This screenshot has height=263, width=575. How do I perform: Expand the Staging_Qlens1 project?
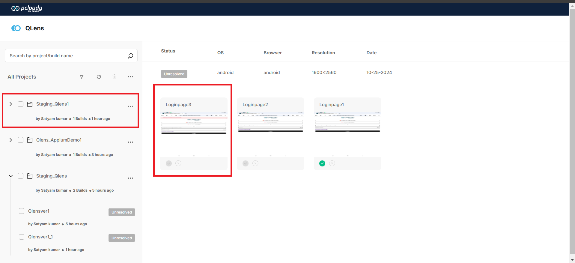click(x=11, y=104)
